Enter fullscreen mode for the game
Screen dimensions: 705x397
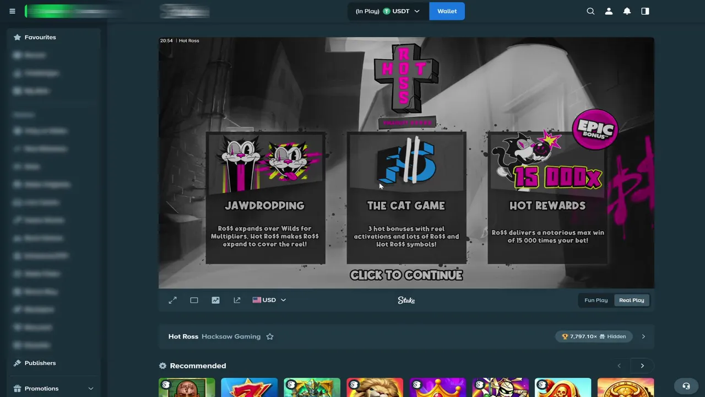tap(172, 300)
